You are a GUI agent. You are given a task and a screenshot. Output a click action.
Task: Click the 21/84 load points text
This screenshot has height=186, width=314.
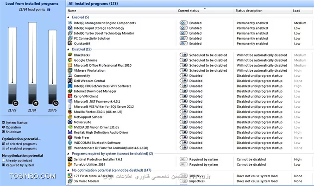pyautogui.click(x=32, y=9)
